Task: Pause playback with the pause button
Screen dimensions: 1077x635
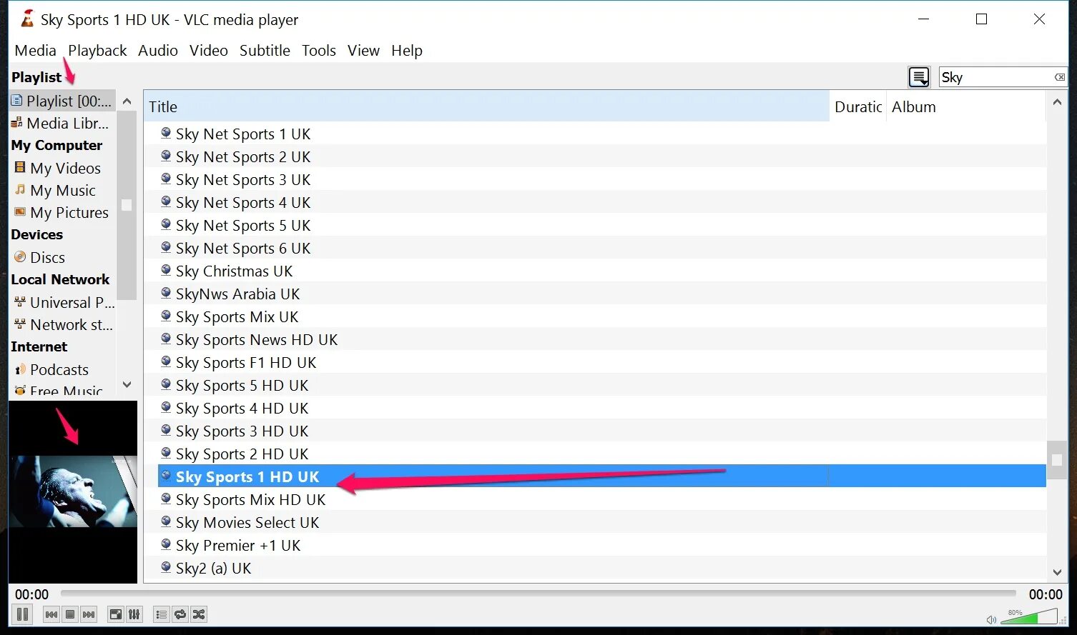Action: 22,614
